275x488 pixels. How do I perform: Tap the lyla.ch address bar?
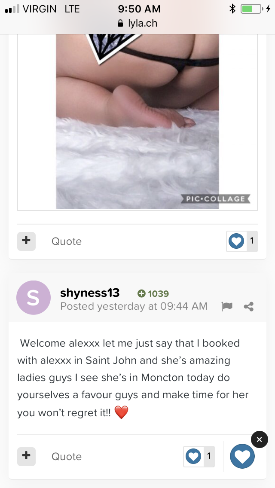(137, 23)
